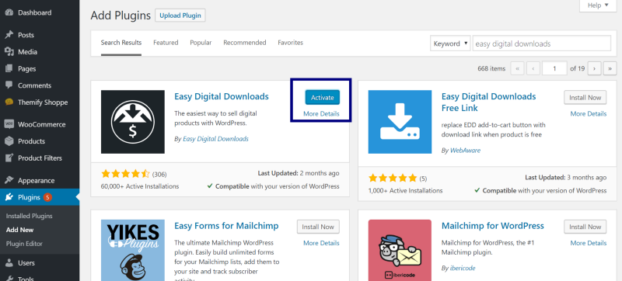
Task: Click "60,000+ Active Installations" text
Action: (x=140, y=186)
